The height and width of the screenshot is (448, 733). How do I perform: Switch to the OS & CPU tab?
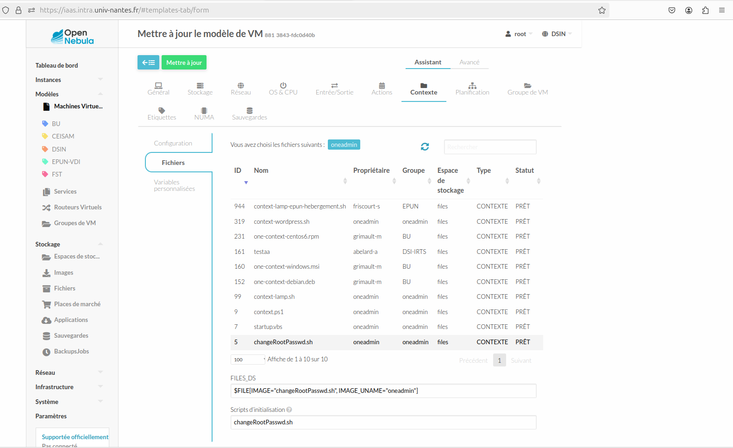coord(283,89)
